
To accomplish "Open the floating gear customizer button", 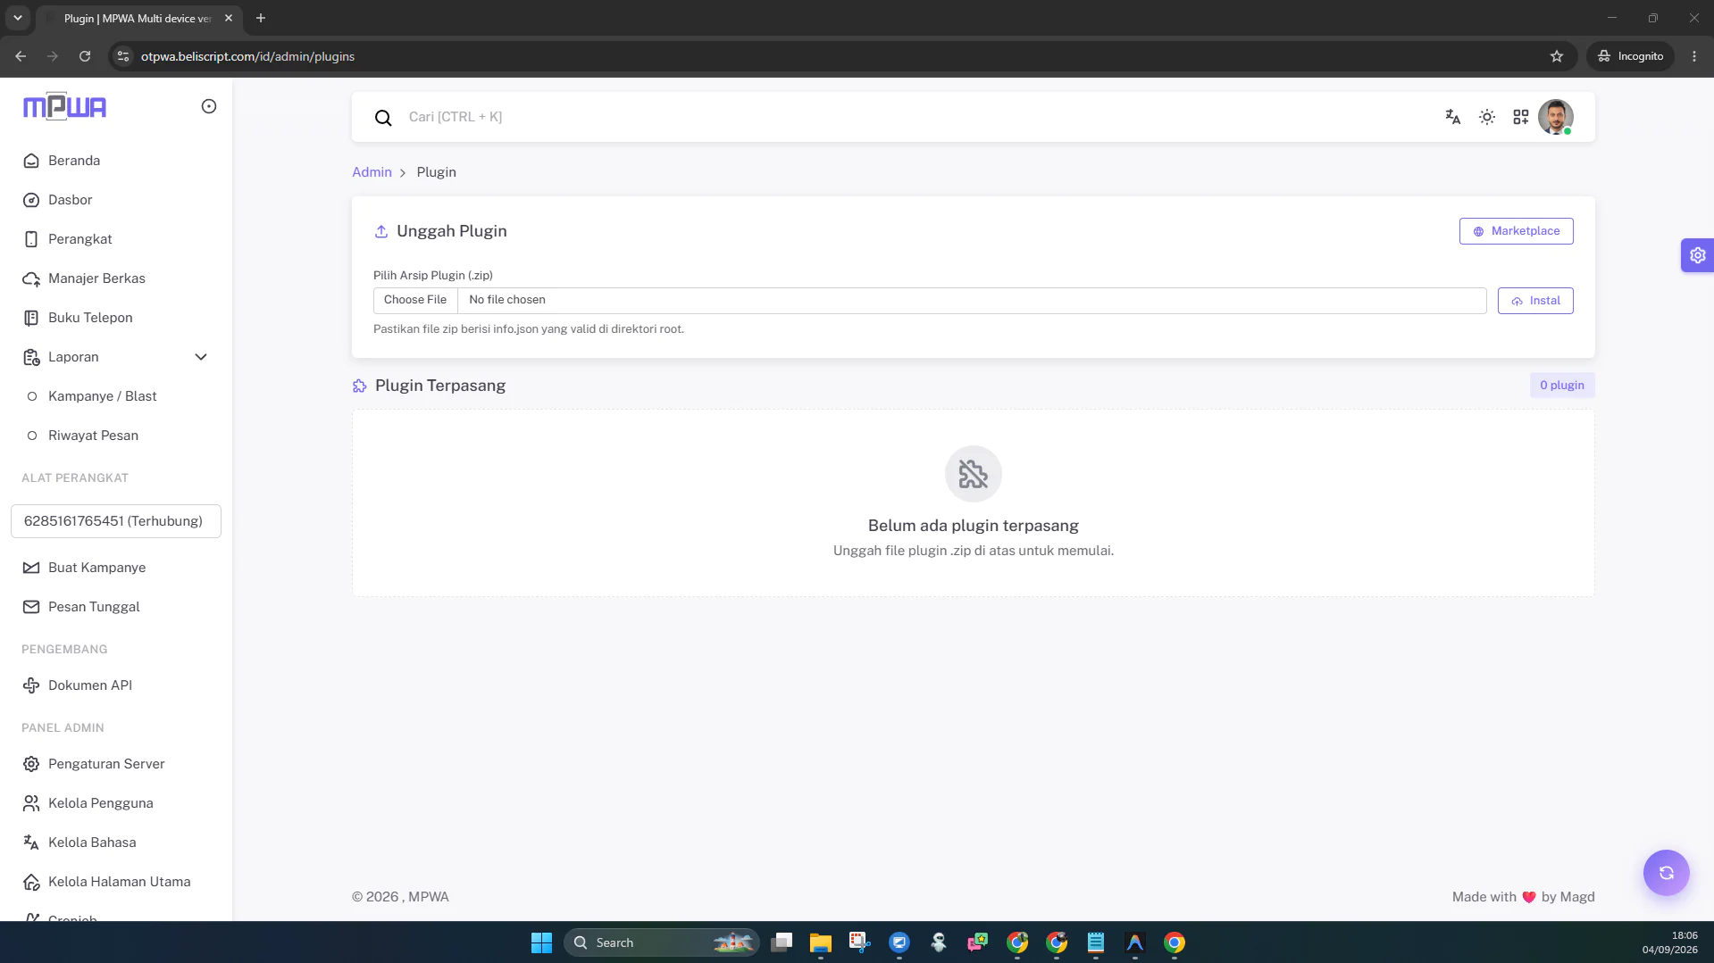I will 1697,255.
